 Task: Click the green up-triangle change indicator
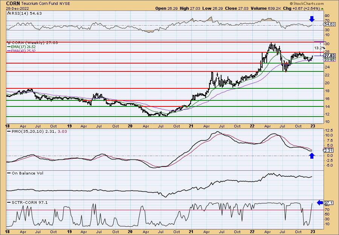click(x=322, y=9)
